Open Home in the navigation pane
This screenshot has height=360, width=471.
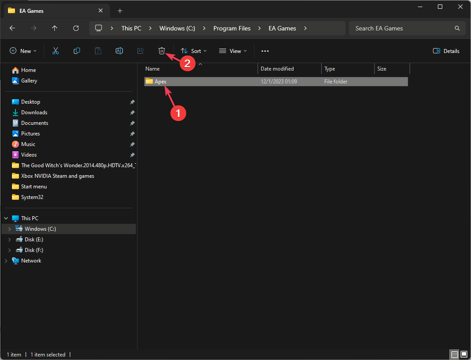click(x=29, y=70)
